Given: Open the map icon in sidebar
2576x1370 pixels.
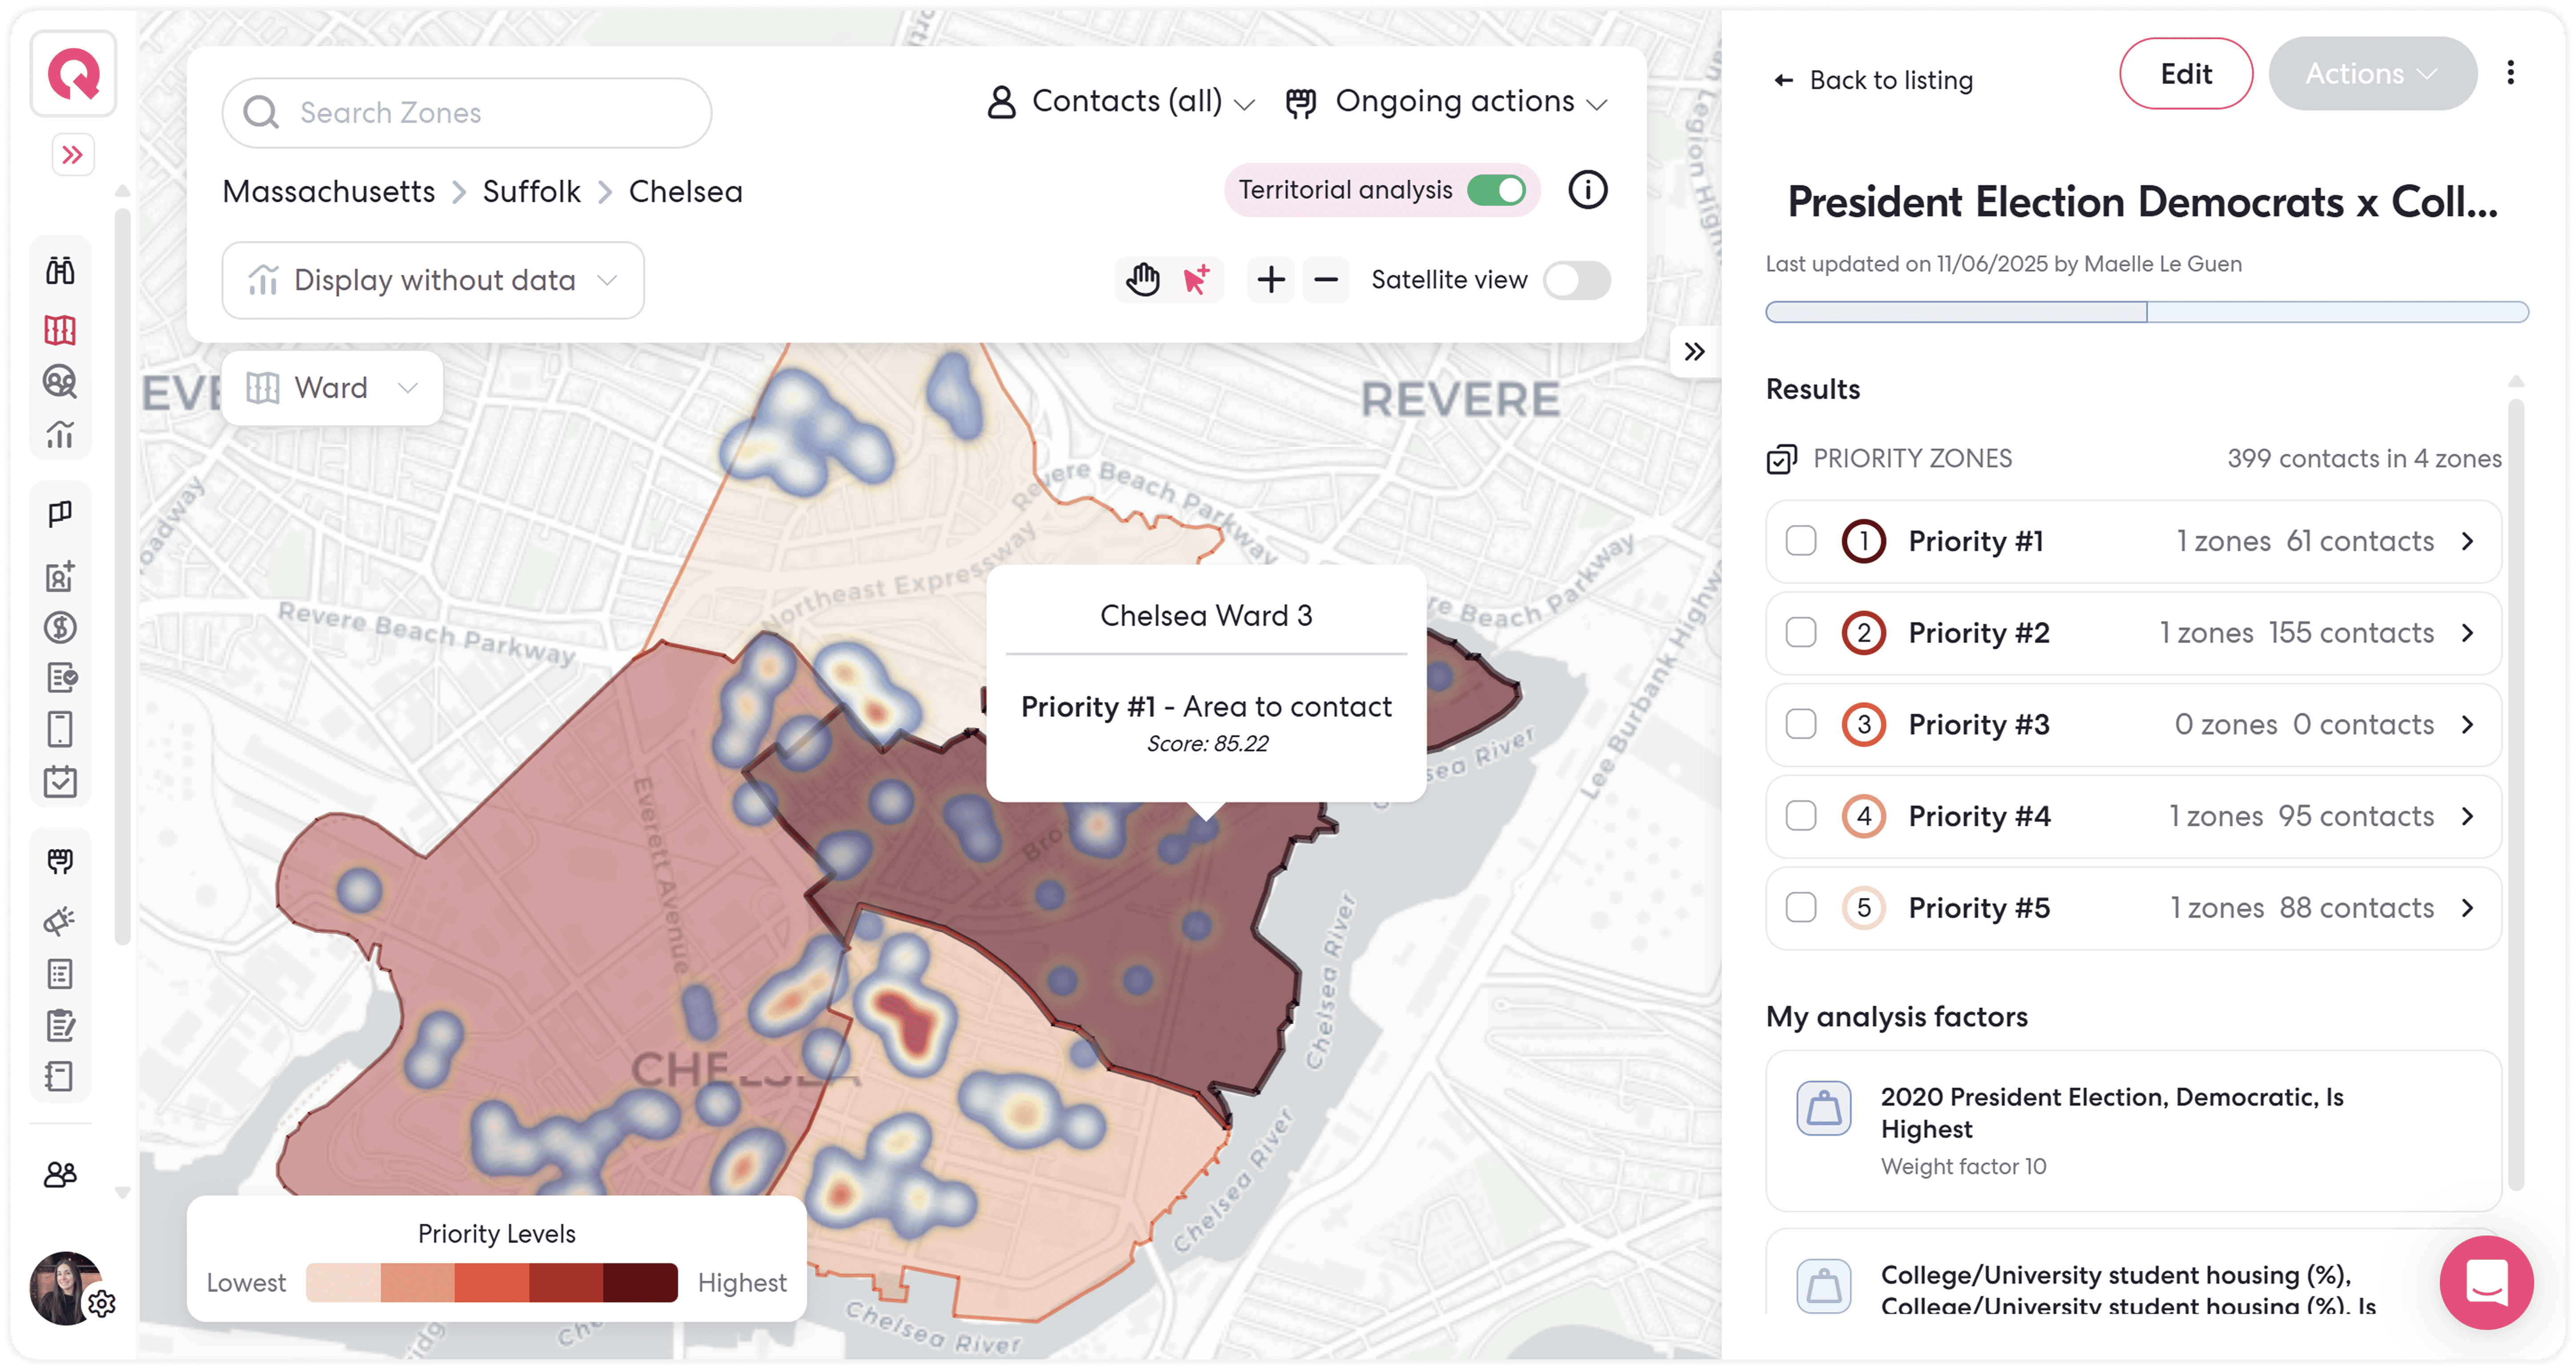Looking at the screenshot, I should tap(60, 329).
